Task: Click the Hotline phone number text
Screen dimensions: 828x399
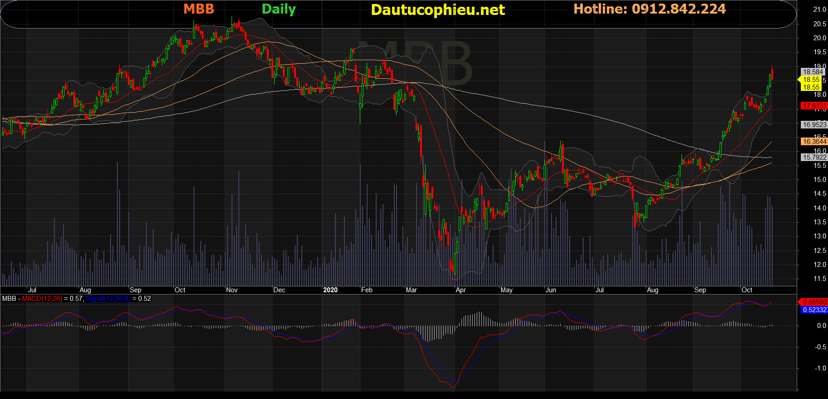Action: tap(649, 9)
